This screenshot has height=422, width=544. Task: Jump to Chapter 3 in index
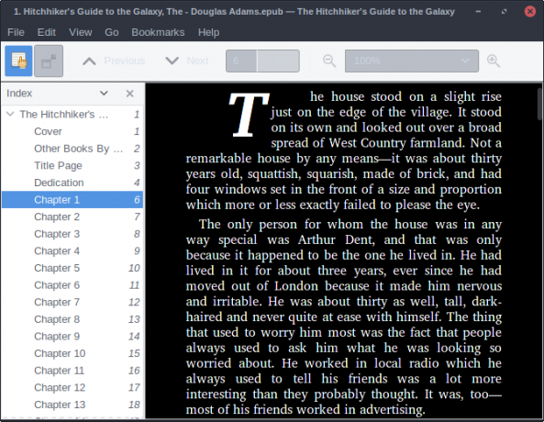72,234
